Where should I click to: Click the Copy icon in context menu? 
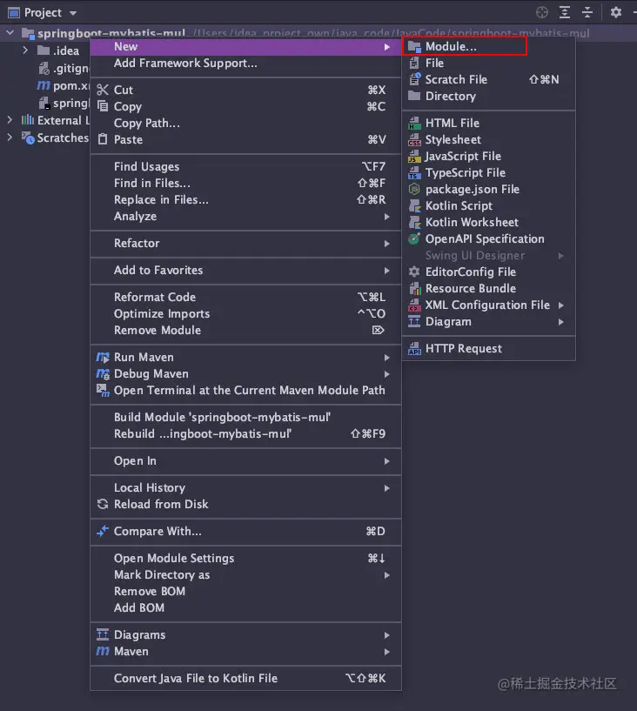(x=103, y=106)
